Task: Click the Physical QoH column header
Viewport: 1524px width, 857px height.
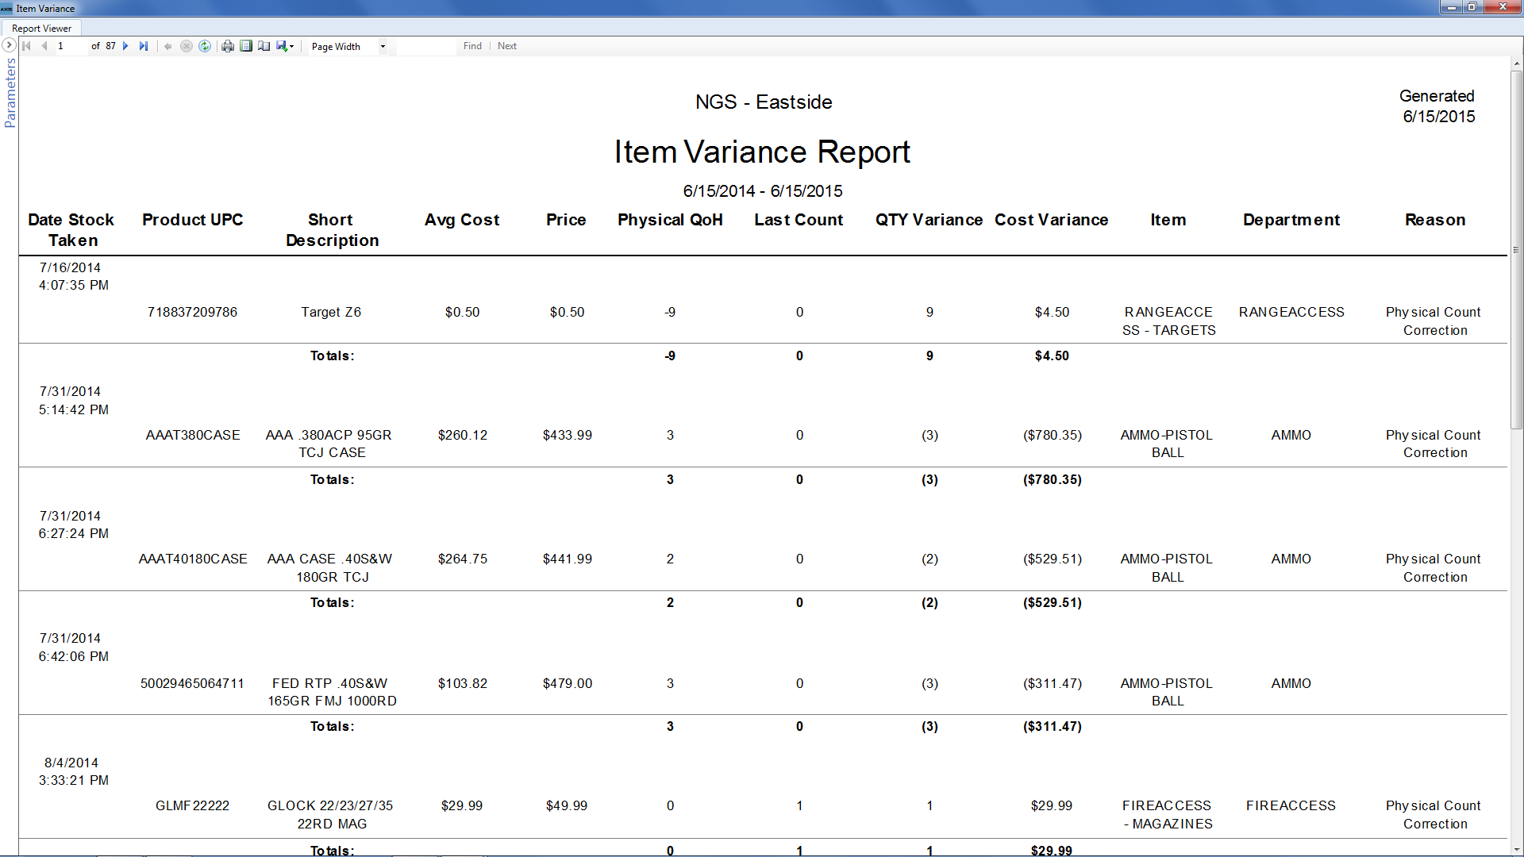Action: coord(670,220)
